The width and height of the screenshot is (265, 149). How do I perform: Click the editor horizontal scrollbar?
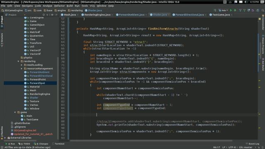click(151, 141)
